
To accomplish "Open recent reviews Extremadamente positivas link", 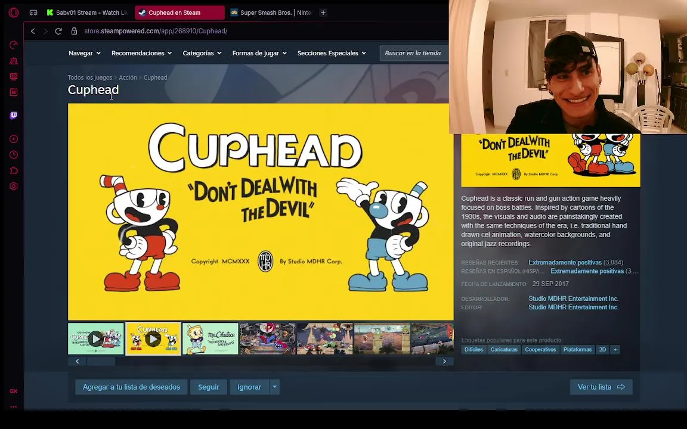I will [x=565, y=262].
